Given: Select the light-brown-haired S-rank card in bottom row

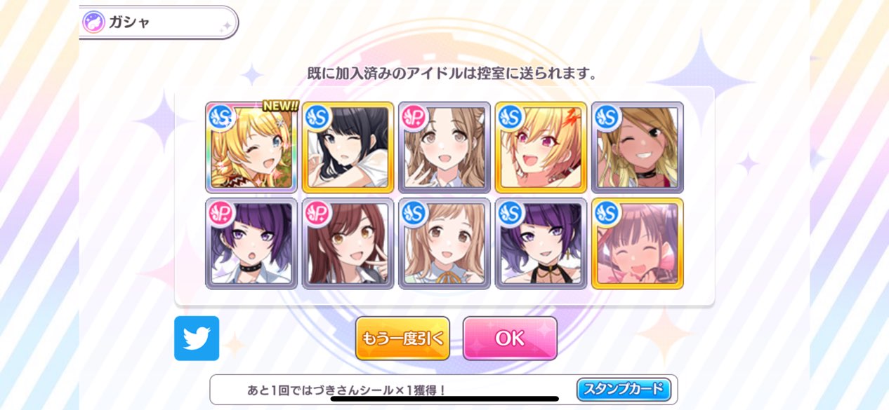Looking at the screenshot, I should 445,243.
